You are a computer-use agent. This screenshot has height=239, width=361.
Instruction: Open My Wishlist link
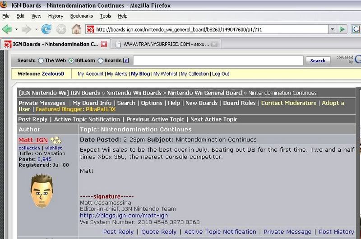tap(165, 74)
